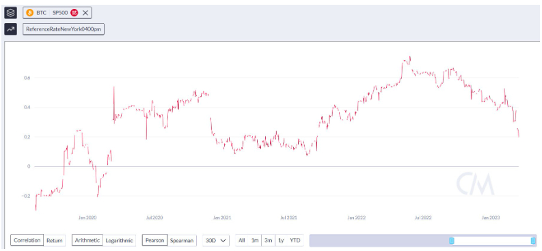Remove the BTC SP500 pair with X
The height and width of the screenshot is (251, 542).
tap(85, 13)
